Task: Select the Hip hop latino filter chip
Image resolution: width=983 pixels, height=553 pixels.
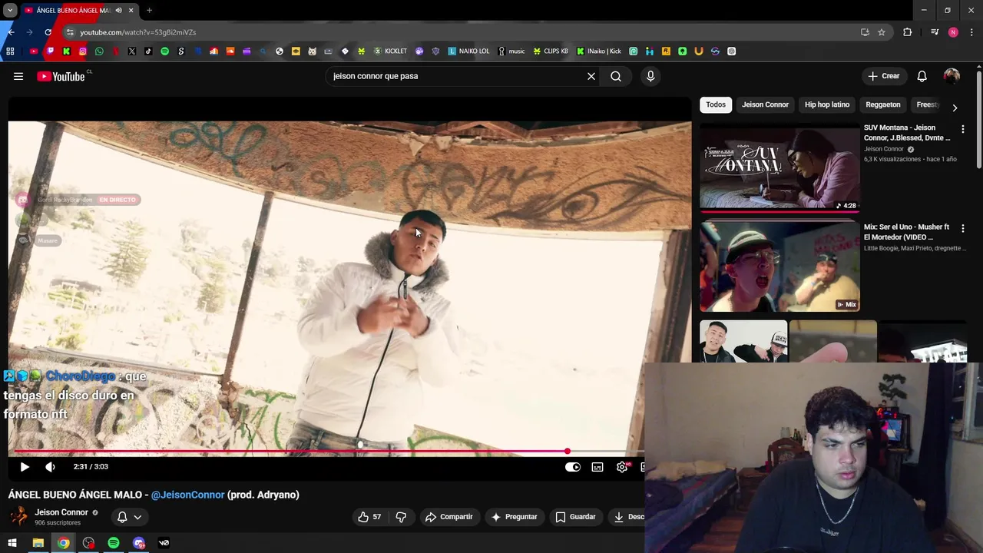Action: click(827, 104)
